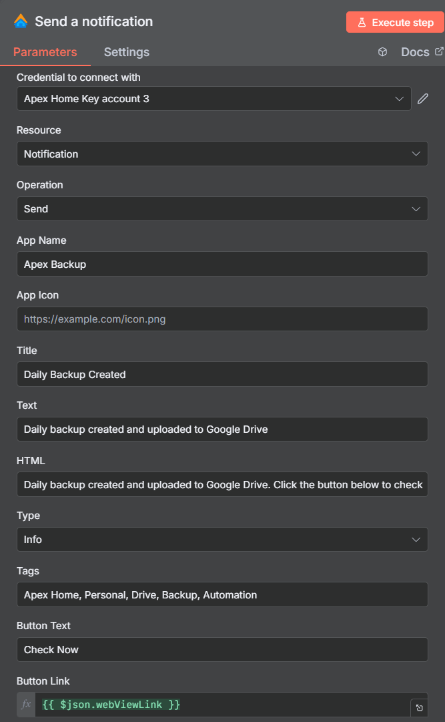
Task: Open the Credential to connect with chevron
Action: 400,98
